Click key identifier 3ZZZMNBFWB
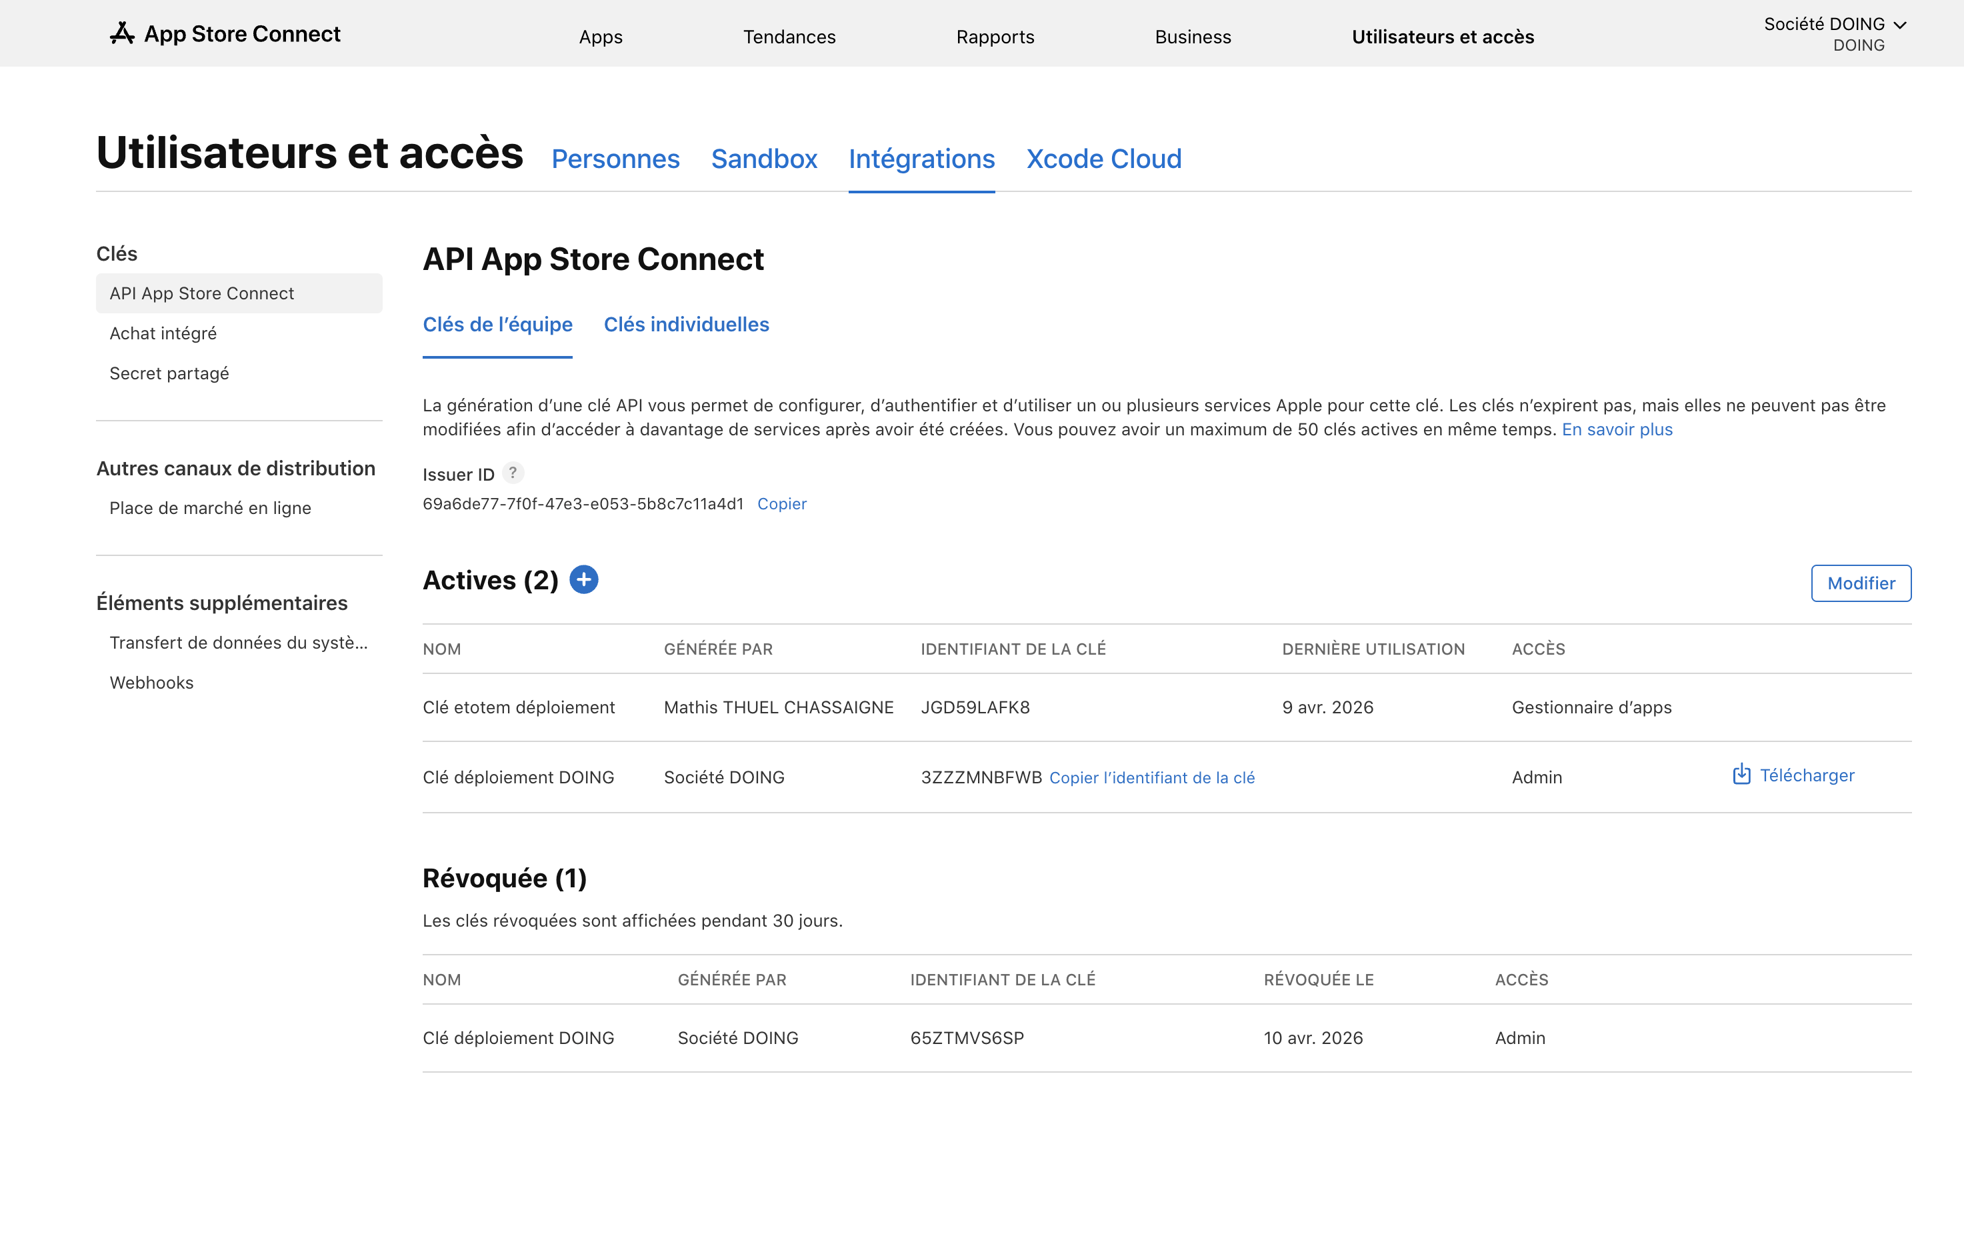Image resolution: width=1964 pixels, height=1256 pixels. (981, 777)
